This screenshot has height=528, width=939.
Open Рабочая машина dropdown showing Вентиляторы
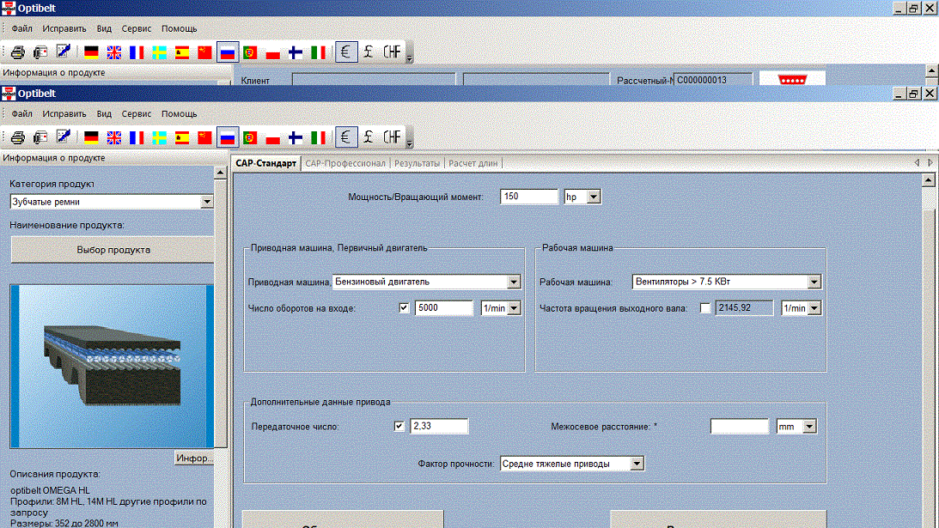coord(814,282)
